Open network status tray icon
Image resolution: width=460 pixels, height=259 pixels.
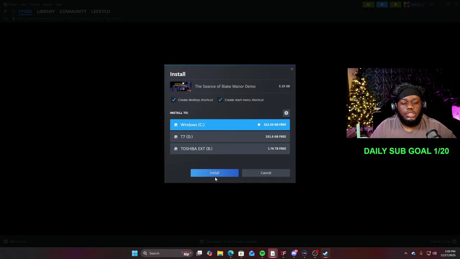pos(429,253)
